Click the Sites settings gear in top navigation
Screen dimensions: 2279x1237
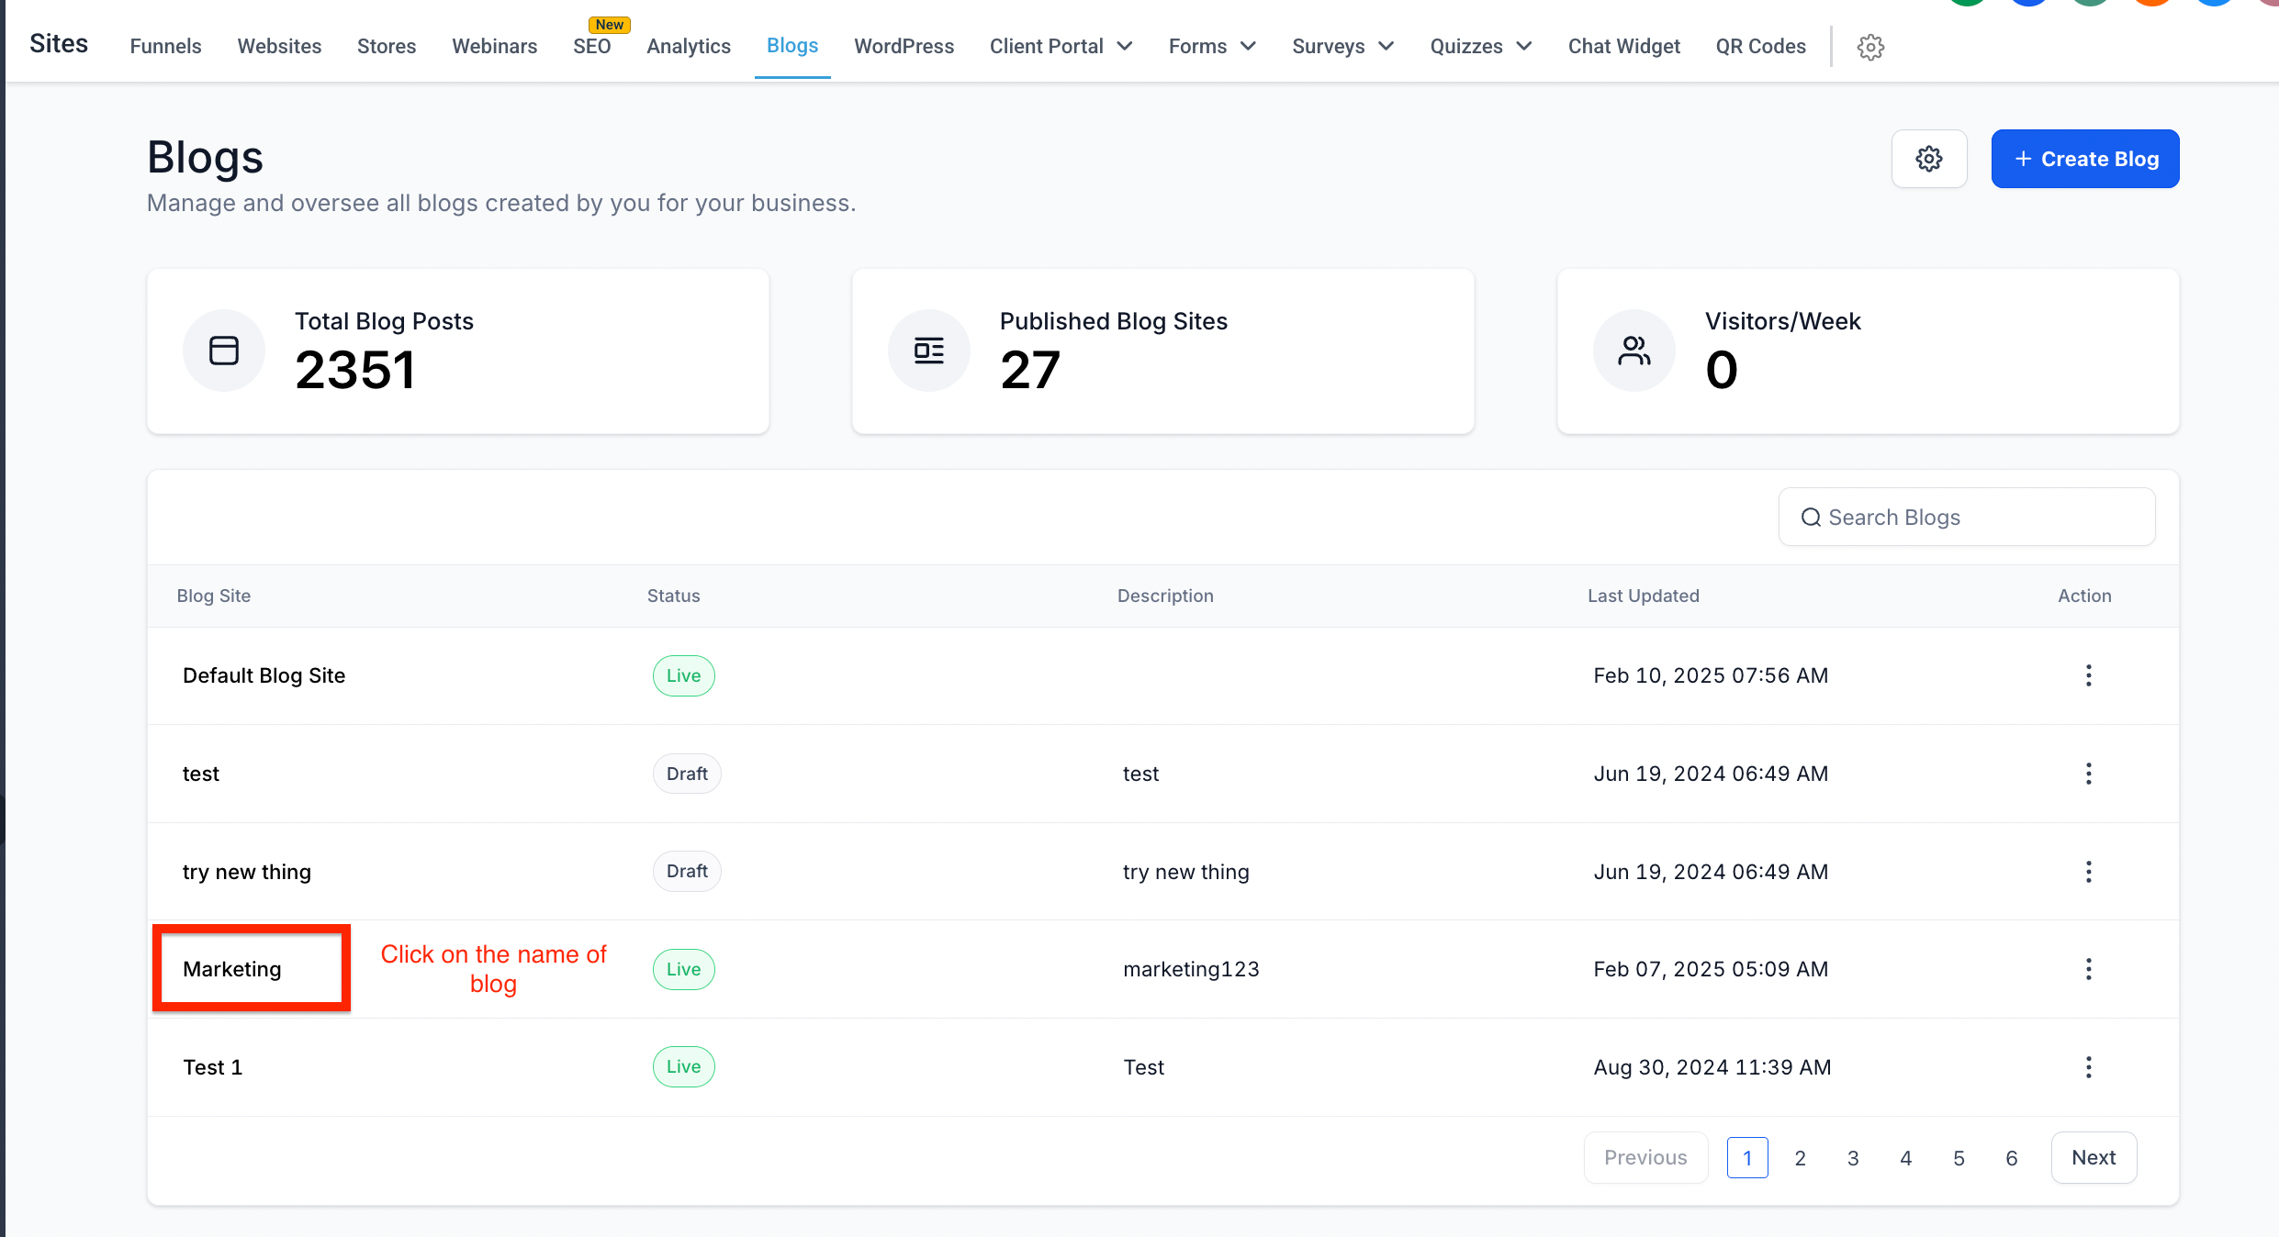coord(1870,47)
